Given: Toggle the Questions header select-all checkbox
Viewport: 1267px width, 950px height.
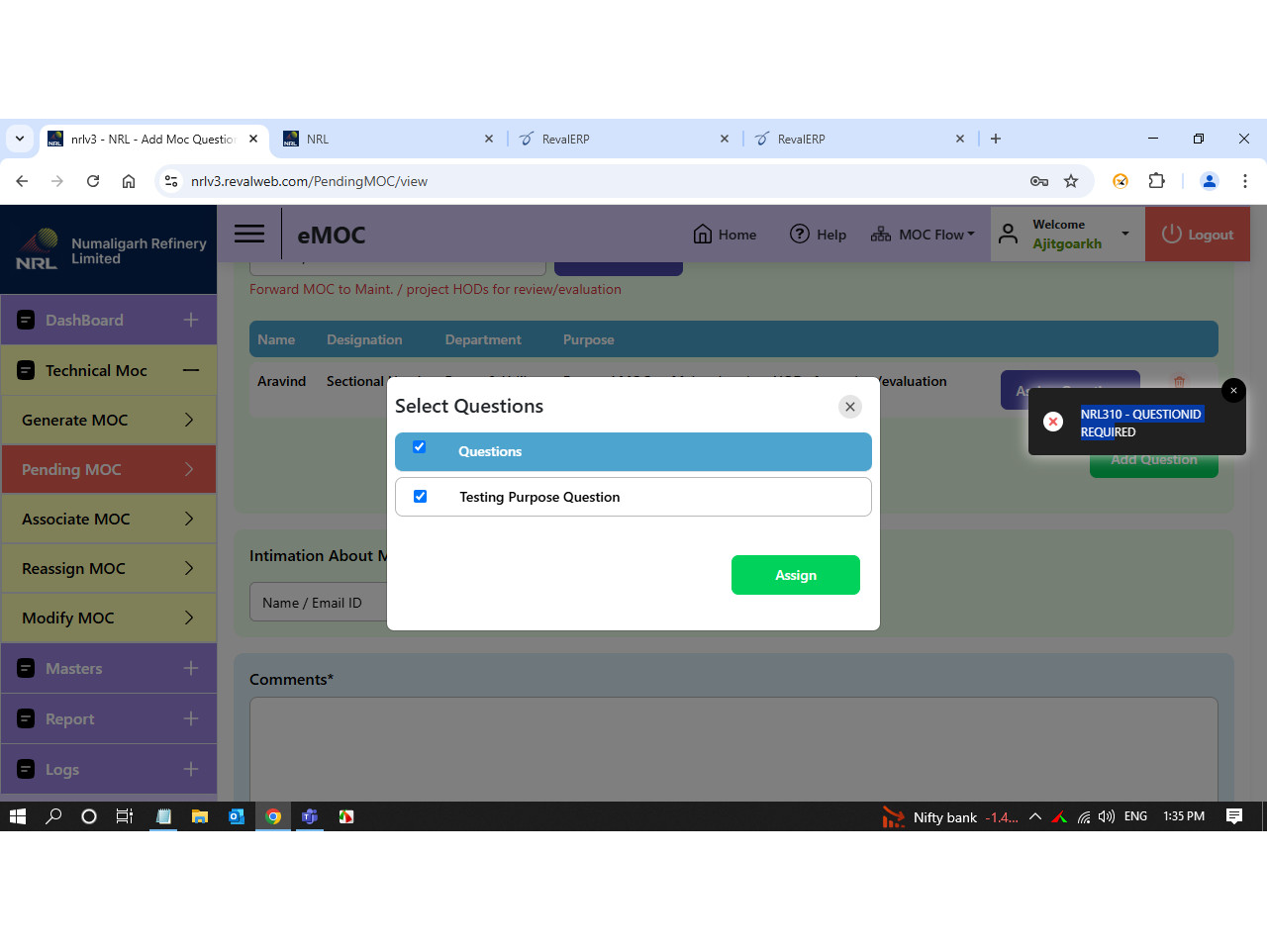Looking at the screenshot, I should [420, 447].
